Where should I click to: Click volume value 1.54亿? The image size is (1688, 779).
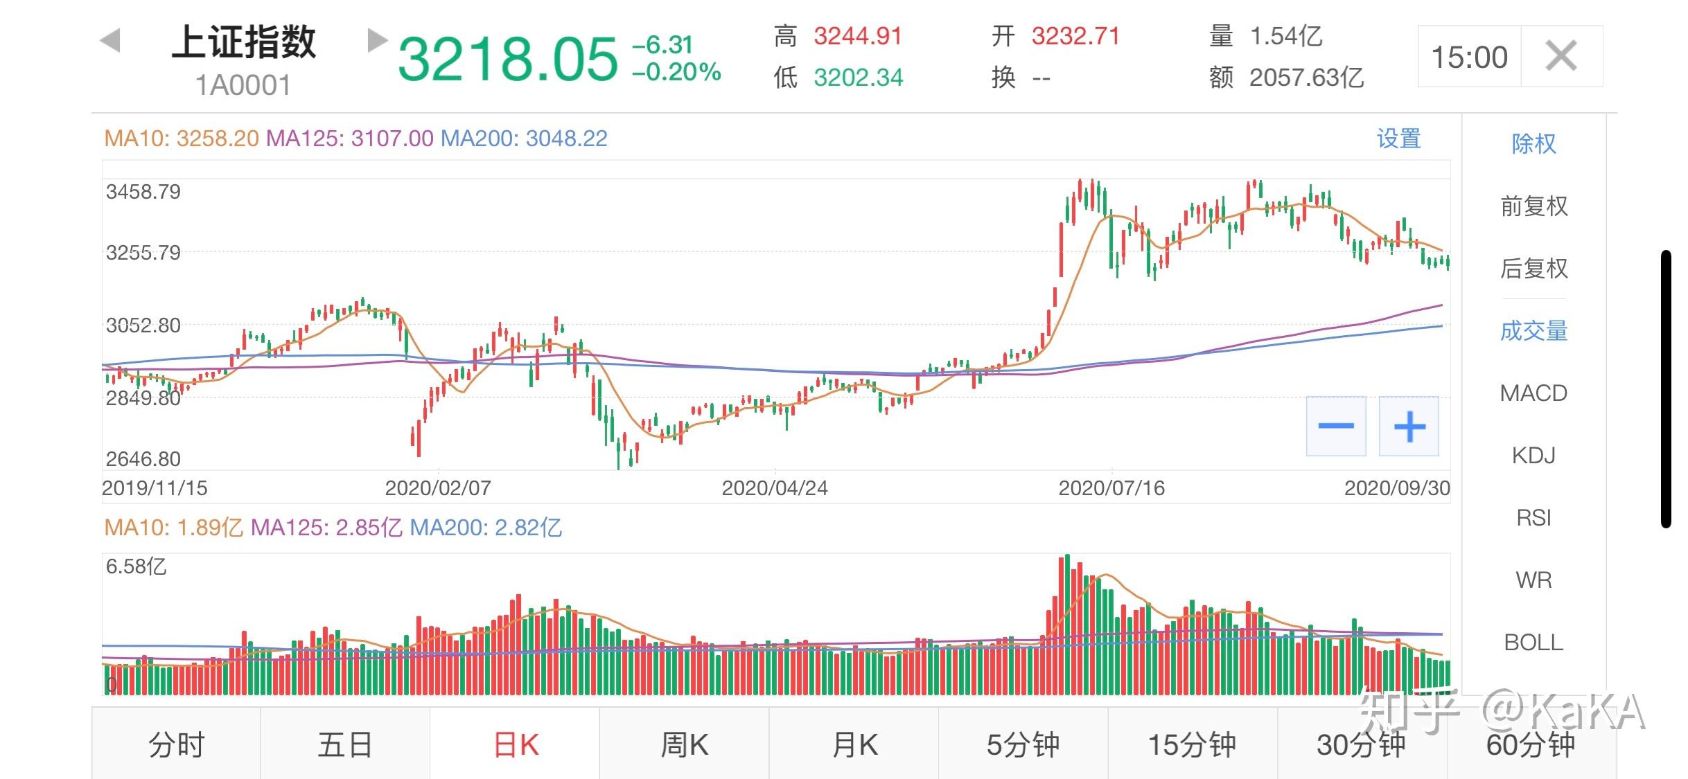tap(1286, 36)
